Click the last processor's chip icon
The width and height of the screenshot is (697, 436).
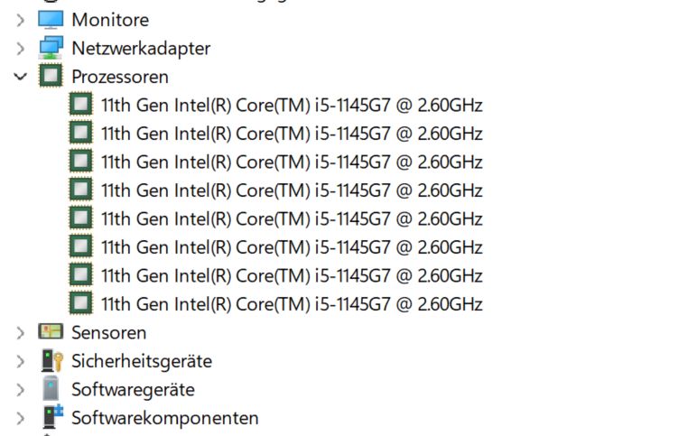point(81,303)
